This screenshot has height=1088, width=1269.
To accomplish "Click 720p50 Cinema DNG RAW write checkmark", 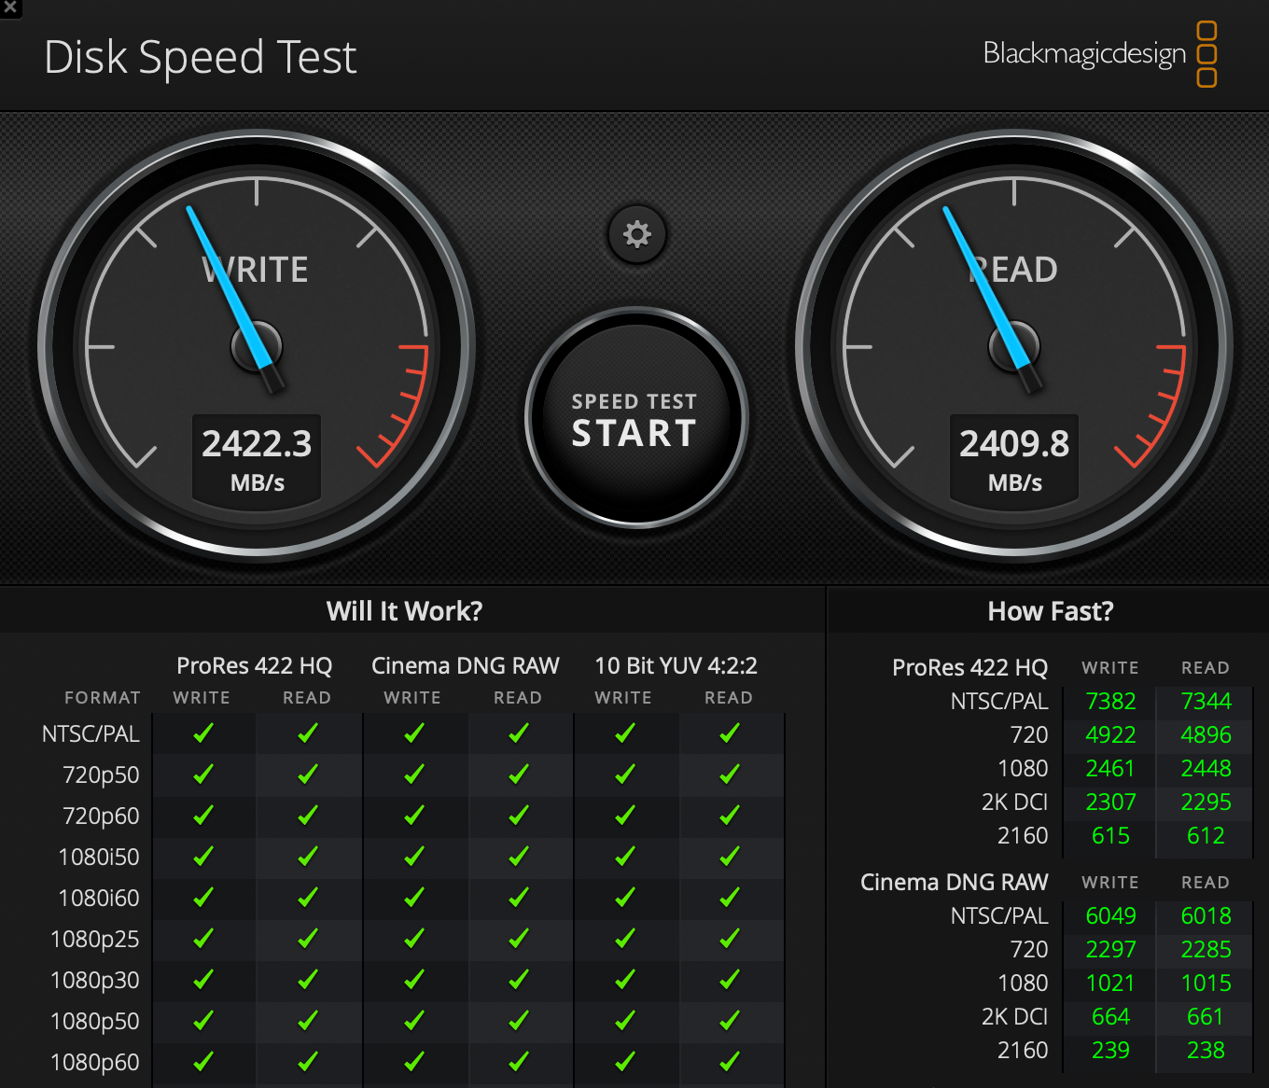I will pyautogui.click(x=413, y=774).
